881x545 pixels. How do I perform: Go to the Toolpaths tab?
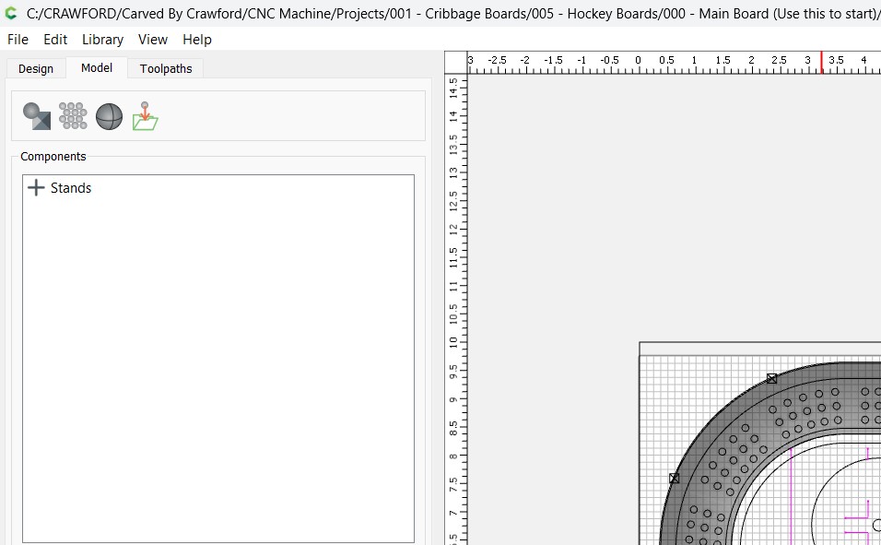click(x=166, y=69)
